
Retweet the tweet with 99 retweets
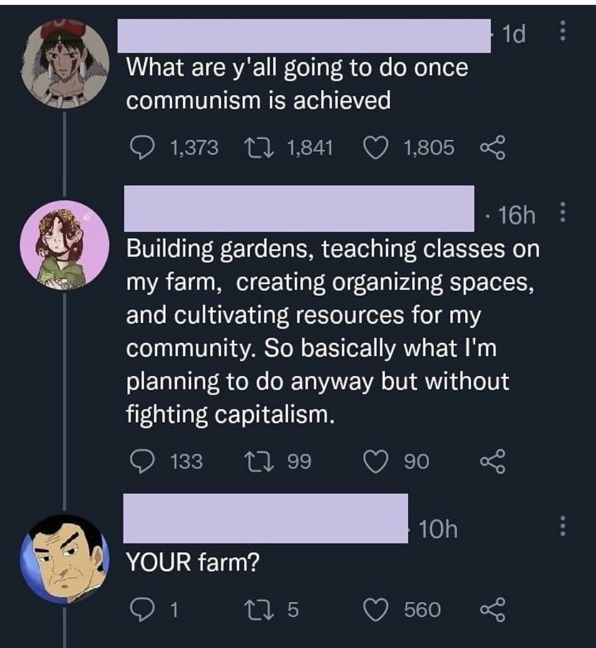point(255,461)
